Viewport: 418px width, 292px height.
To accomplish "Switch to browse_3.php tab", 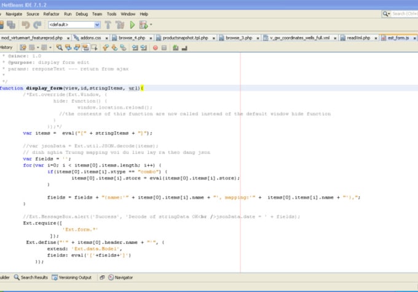I will pos(239,38).
